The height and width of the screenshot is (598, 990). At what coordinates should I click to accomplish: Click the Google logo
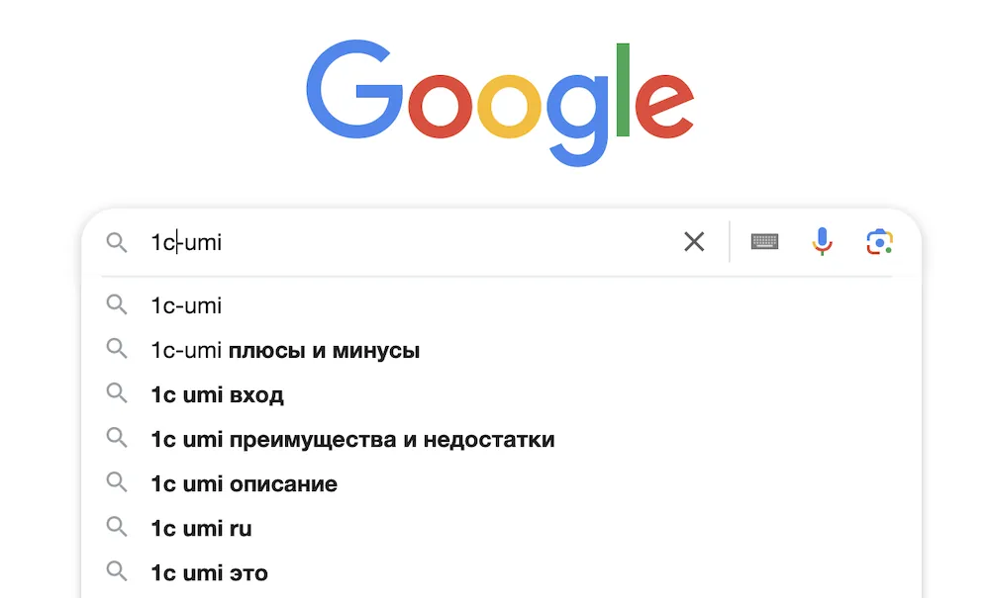500,103
